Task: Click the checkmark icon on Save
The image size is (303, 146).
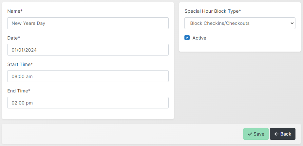Action: coord(250,134)
